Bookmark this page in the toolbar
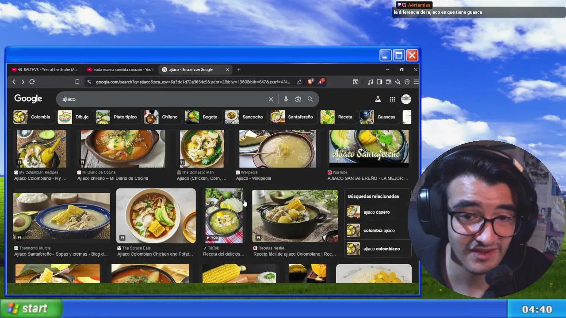This screenshot has height=318, width=566. [77, 82]
